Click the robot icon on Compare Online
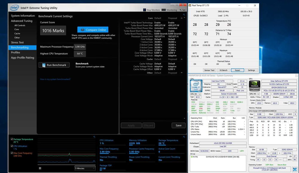This screenshot has height=173, width=299. tap(83, 30)
